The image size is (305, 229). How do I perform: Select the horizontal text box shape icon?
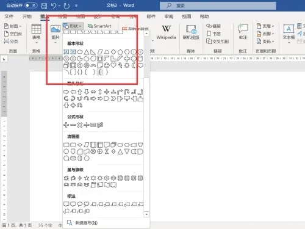[66, 52]
